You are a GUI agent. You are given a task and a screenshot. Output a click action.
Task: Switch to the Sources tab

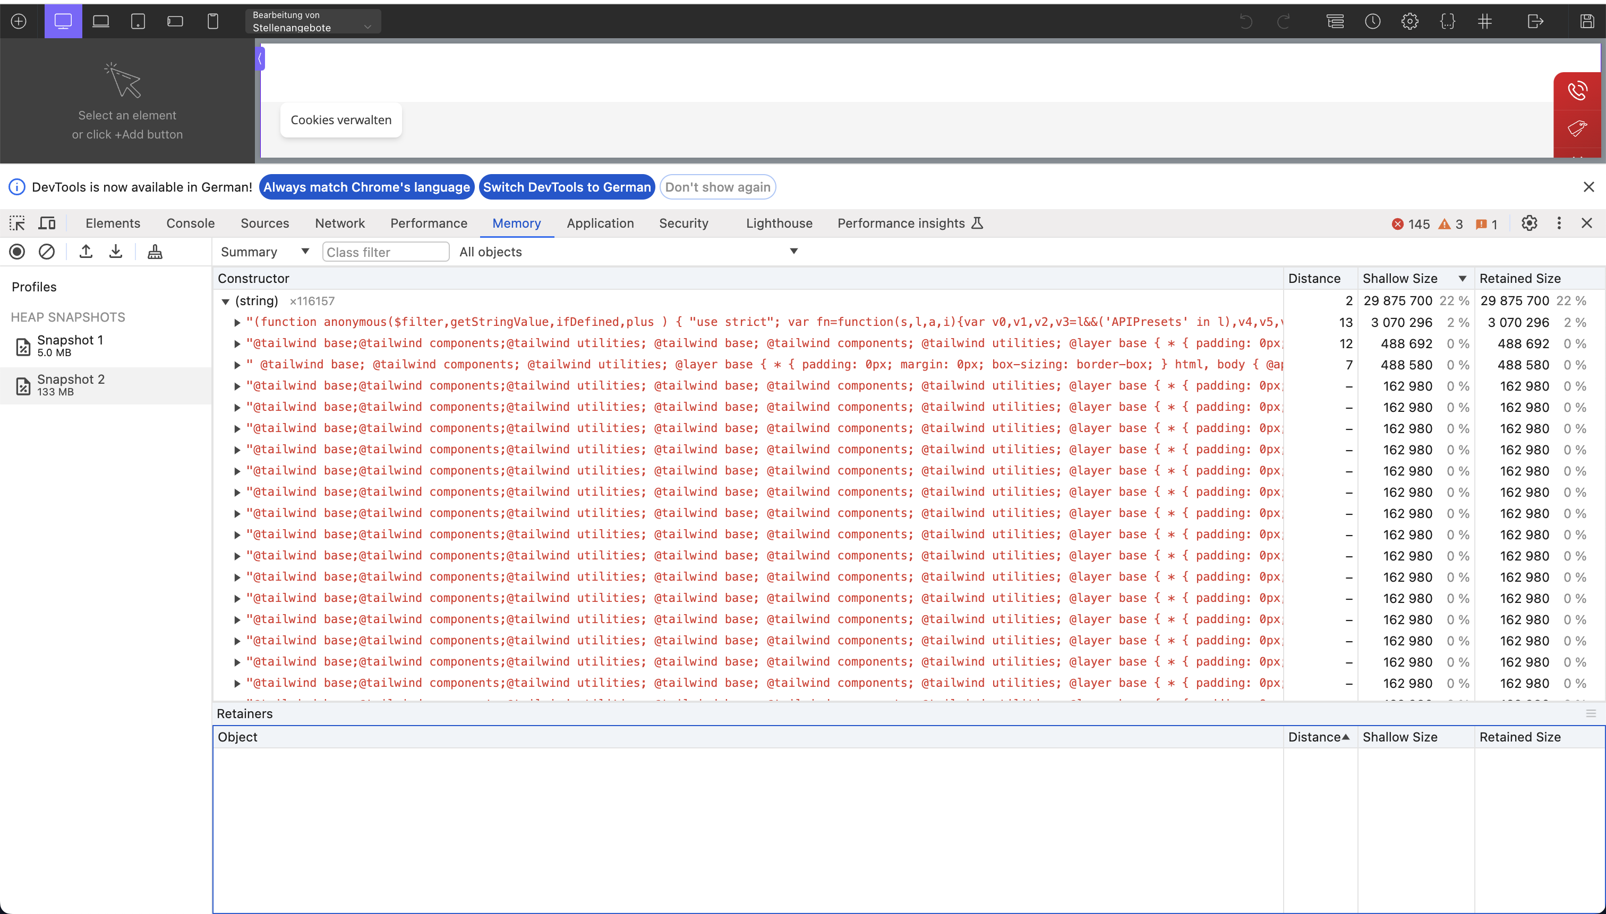[x=264, y=223]
